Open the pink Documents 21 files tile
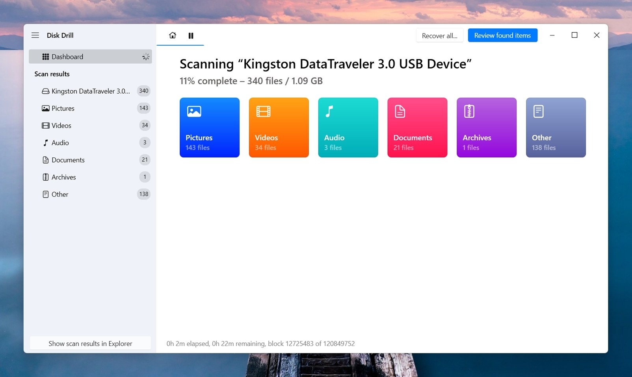The height and width of the screenshot is (377, 632). pos(417,128)
